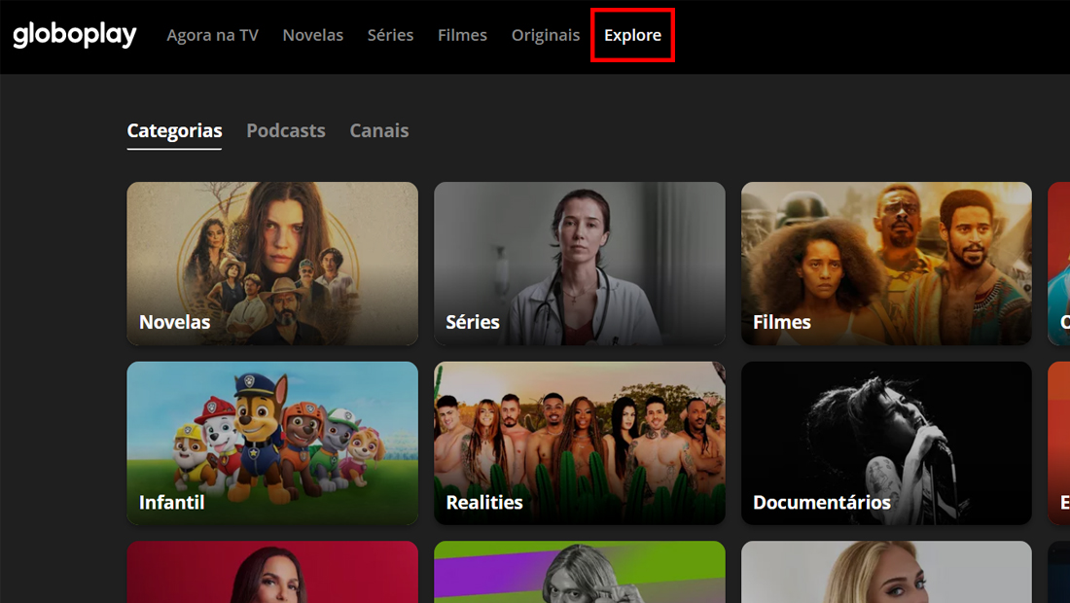
Task: Open the blonde woman card below Documentários
Action: click(886, 572)
